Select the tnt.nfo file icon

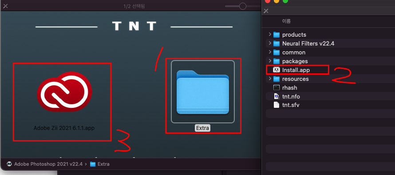click(x=276, y=96)
